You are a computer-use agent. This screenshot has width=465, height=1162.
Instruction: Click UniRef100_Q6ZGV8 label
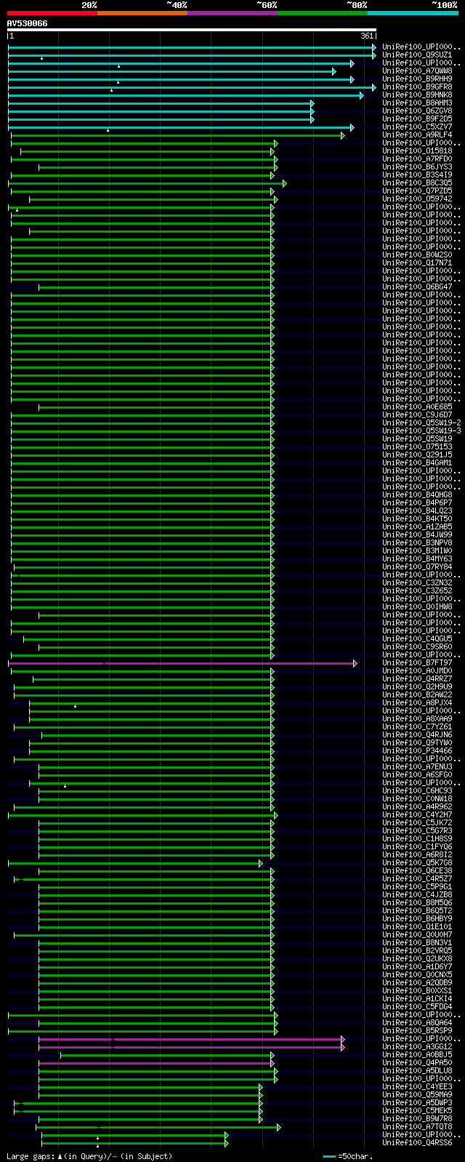417,111
